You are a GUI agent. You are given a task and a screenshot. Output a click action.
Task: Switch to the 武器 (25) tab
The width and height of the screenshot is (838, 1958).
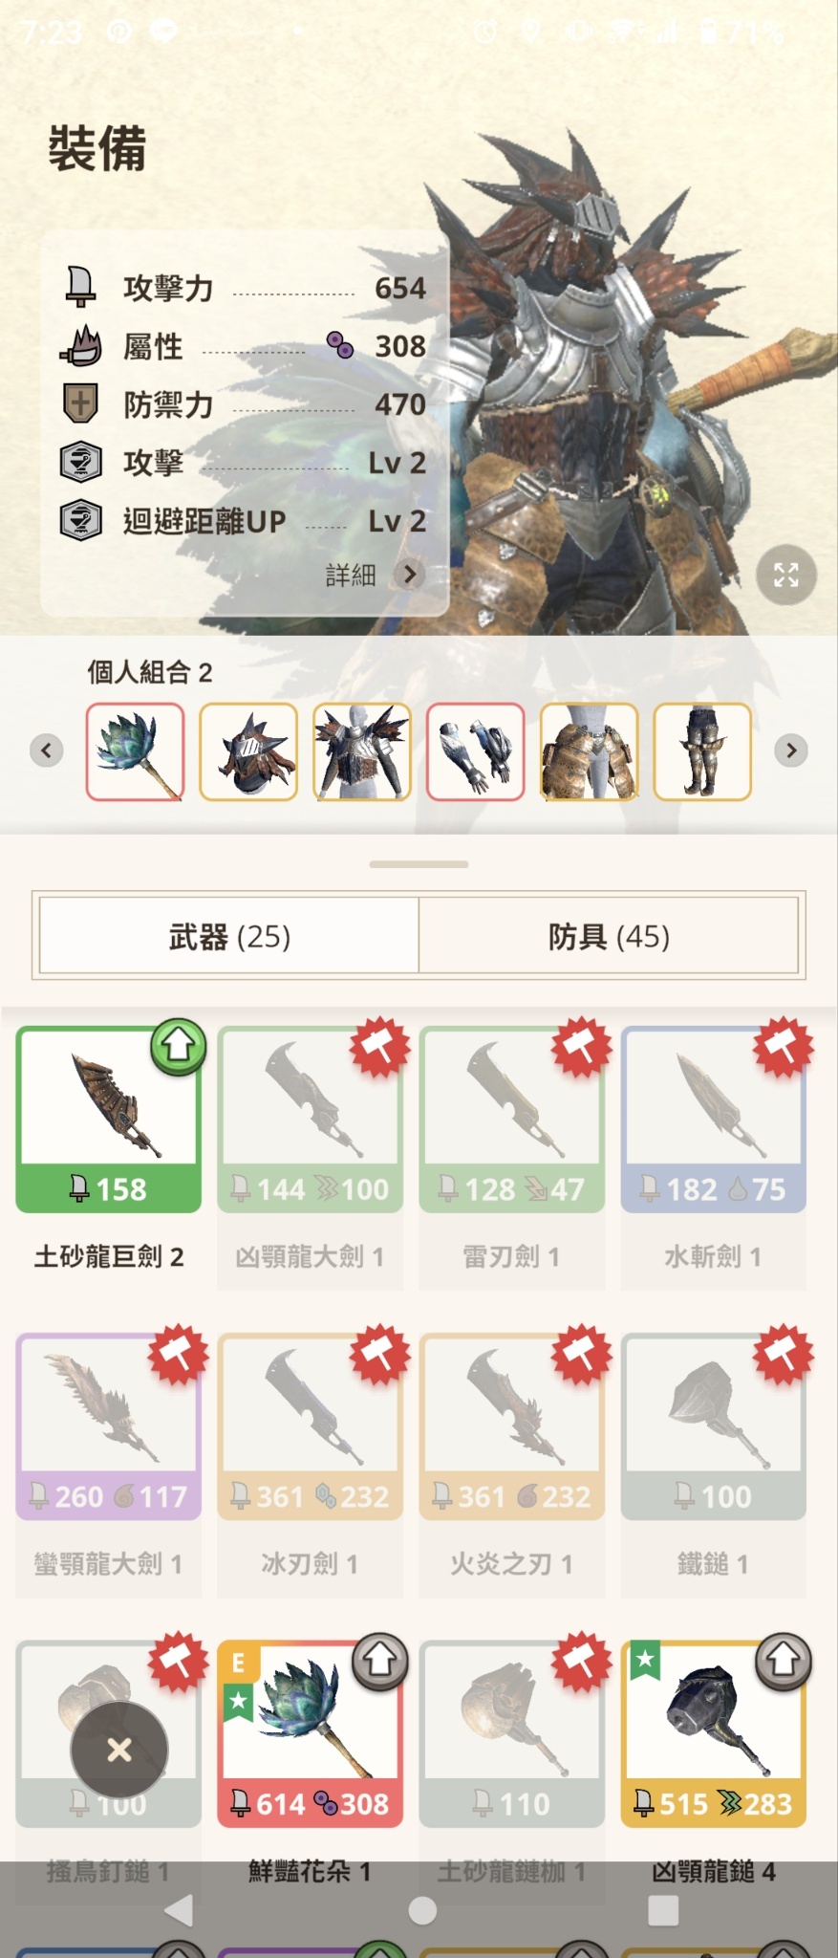tap(229, 935)
